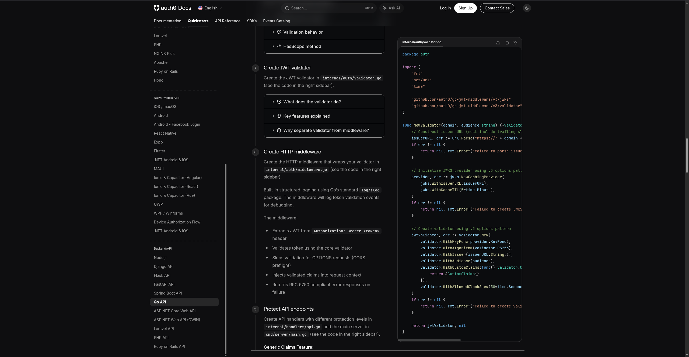Click the main page vertical scrollbar

point(687,155)
